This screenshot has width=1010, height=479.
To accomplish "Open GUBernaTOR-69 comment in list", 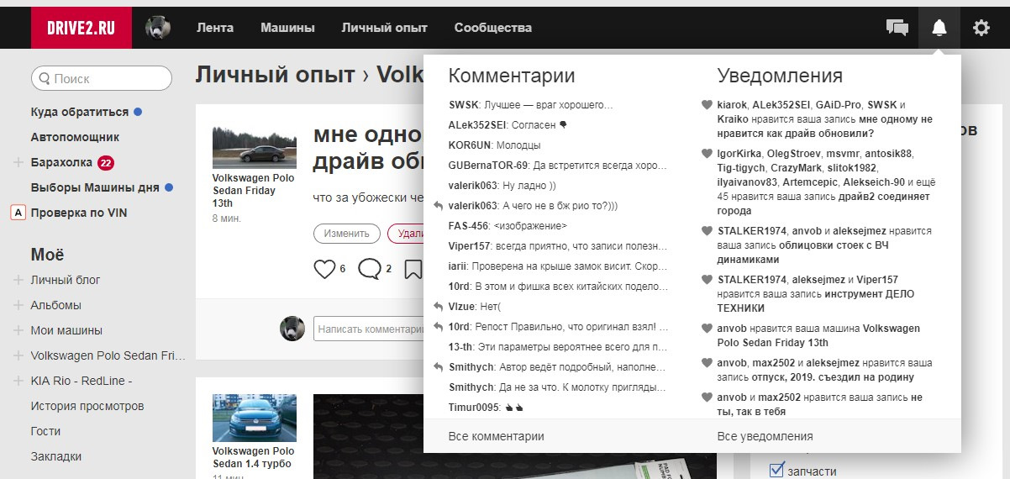I will 559,165.
